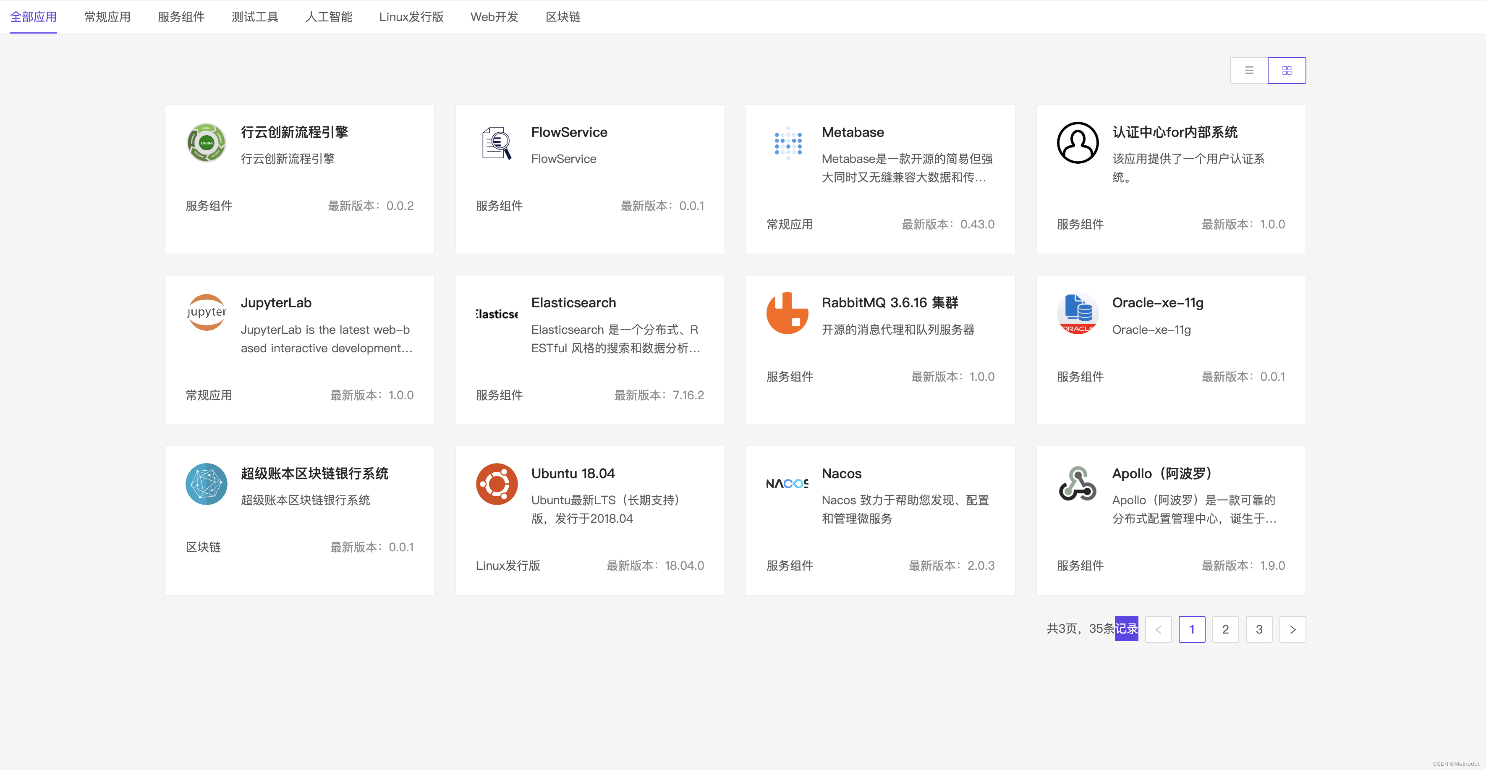Click Elasticsearch description text
1486x770 pixels.
615,338
